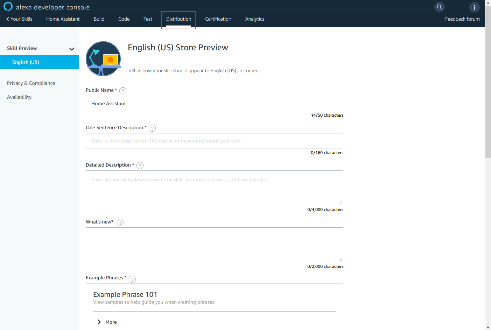Click the Alexa logo ring icon
This screenshot has height=330, width=491.
click(x=8, y=7)
